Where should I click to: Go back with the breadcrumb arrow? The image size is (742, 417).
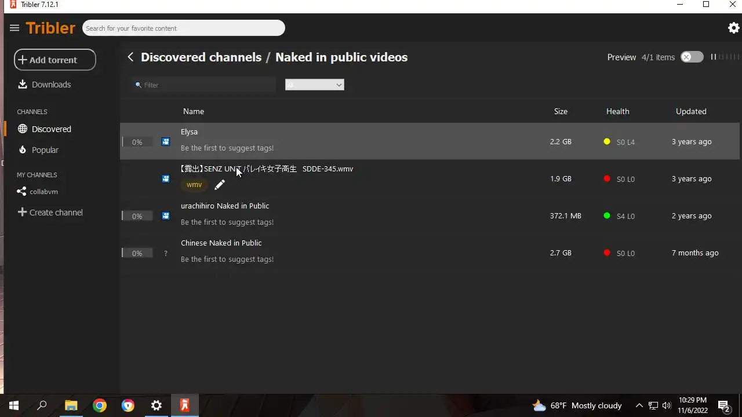[x=130, y=57]
